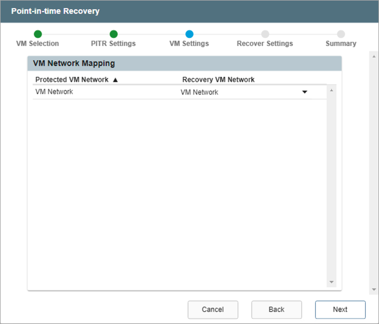Open the Recovery VM Network dropdown arrow

[x=305, y=92]
